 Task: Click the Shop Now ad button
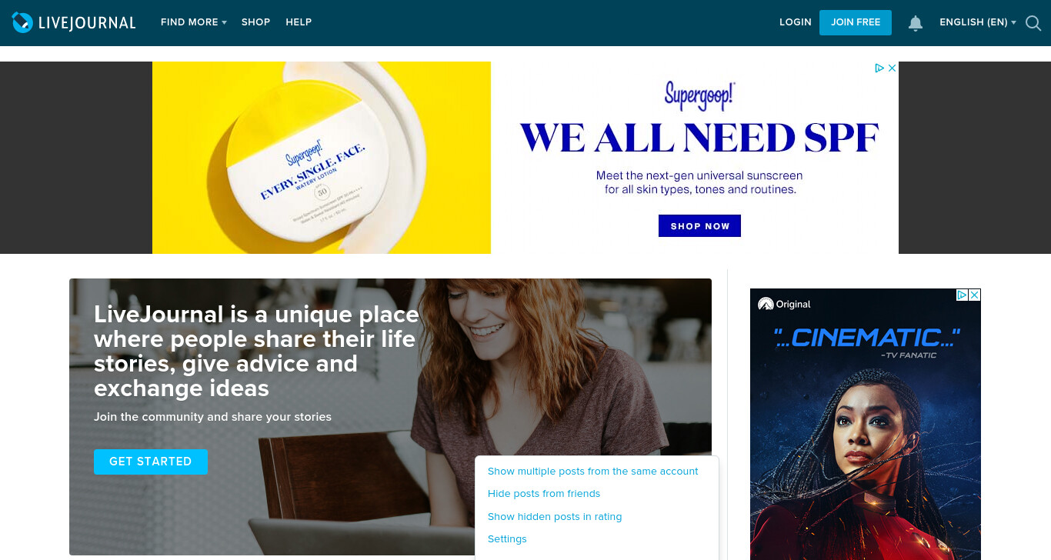pyautogui.click(x=699, y=226)
